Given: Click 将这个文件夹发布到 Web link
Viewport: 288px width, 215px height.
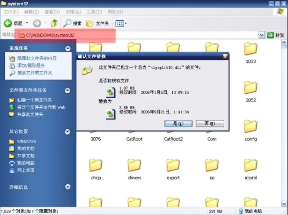Looking at the screenshot, I should coord(41,107).
